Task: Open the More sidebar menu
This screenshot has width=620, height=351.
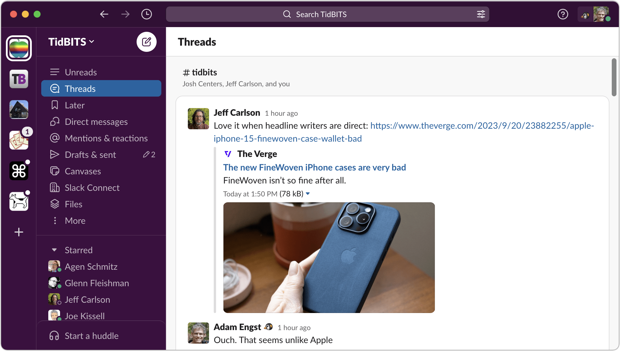Action: 75,221
